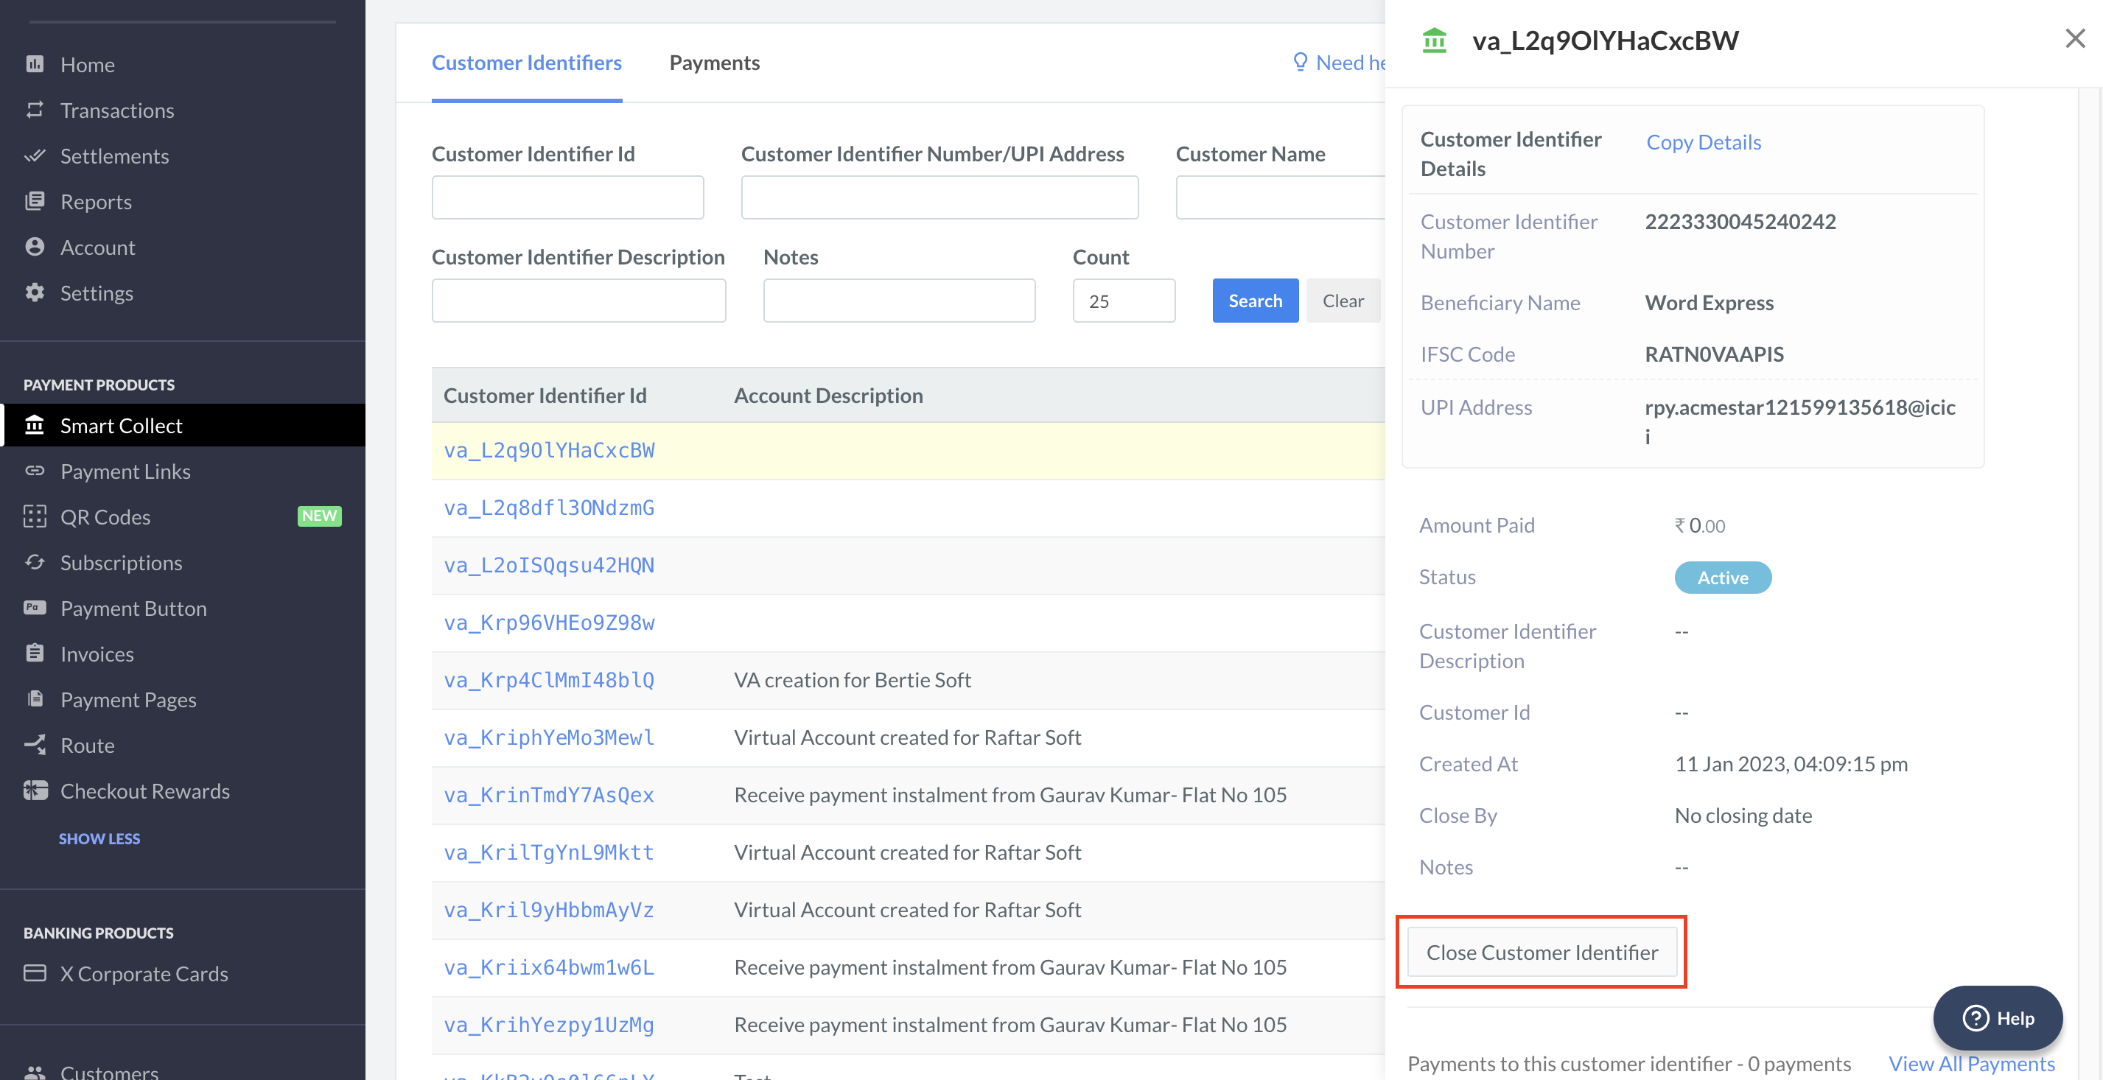This screenshot has height=1080, width=2103.
Task: Click the va_Krp4ClMmI48blQ tree item
Action: [x=548, y=679]
